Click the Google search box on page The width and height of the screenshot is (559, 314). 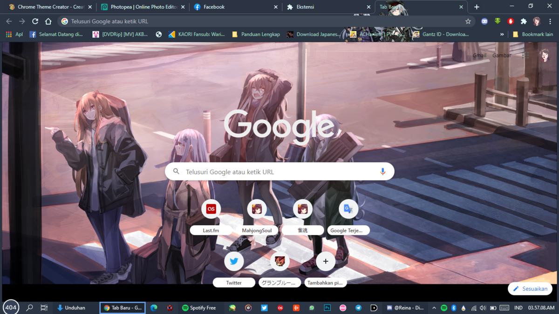coord(279,172)
